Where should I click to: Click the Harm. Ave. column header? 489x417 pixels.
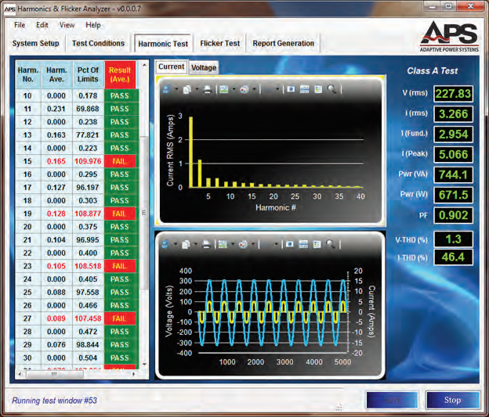click(x=56, y=75)
